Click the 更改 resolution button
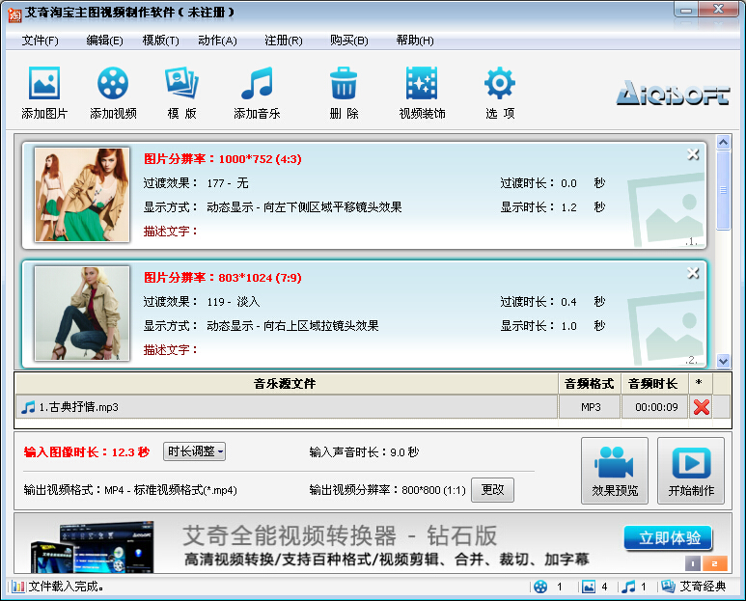The image size is (746, 601). pos(492,490)
